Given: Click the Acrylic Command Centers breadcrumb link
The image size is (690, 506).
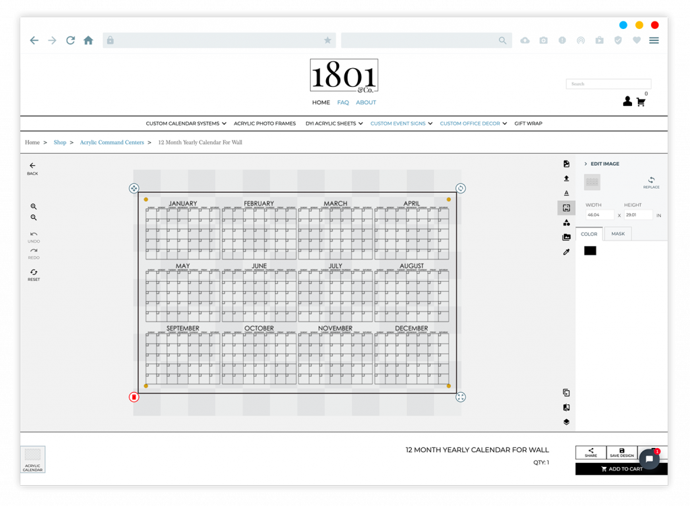Looking at the screenshot, I should click(112, 143).
